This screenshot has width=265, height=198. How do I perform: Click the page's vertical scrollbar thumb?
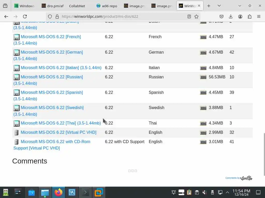264,154
